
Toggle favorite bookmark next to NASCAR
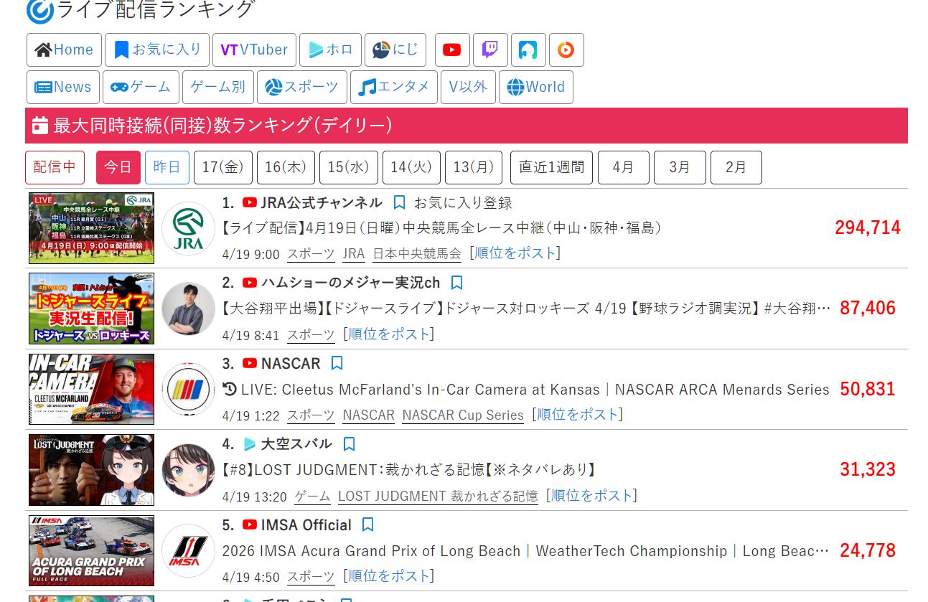pyautogui.click(x=337, y=364)
